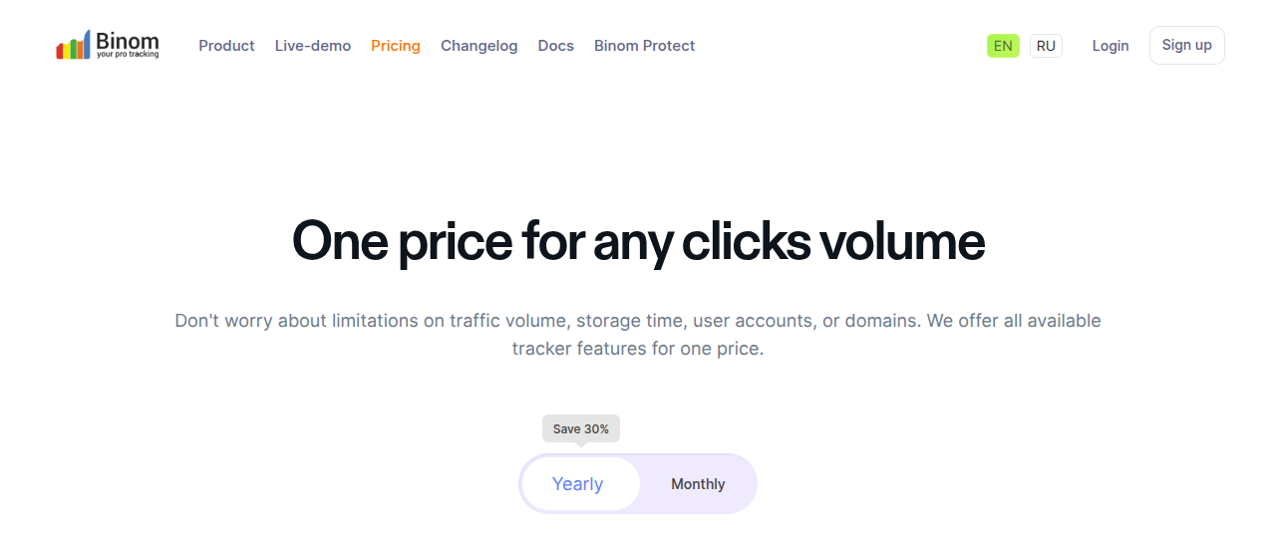Click the 'Don't worry about limitations' sentence line

click(638, 321)
